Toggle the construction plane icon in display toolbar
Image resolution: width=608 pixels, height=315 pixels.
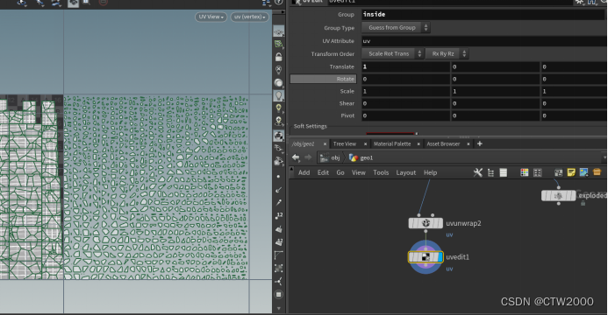(278, 44)
